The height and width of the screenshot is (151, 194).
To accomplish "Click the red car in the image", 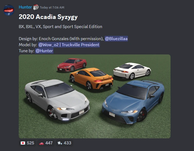I will coord(72,65).
